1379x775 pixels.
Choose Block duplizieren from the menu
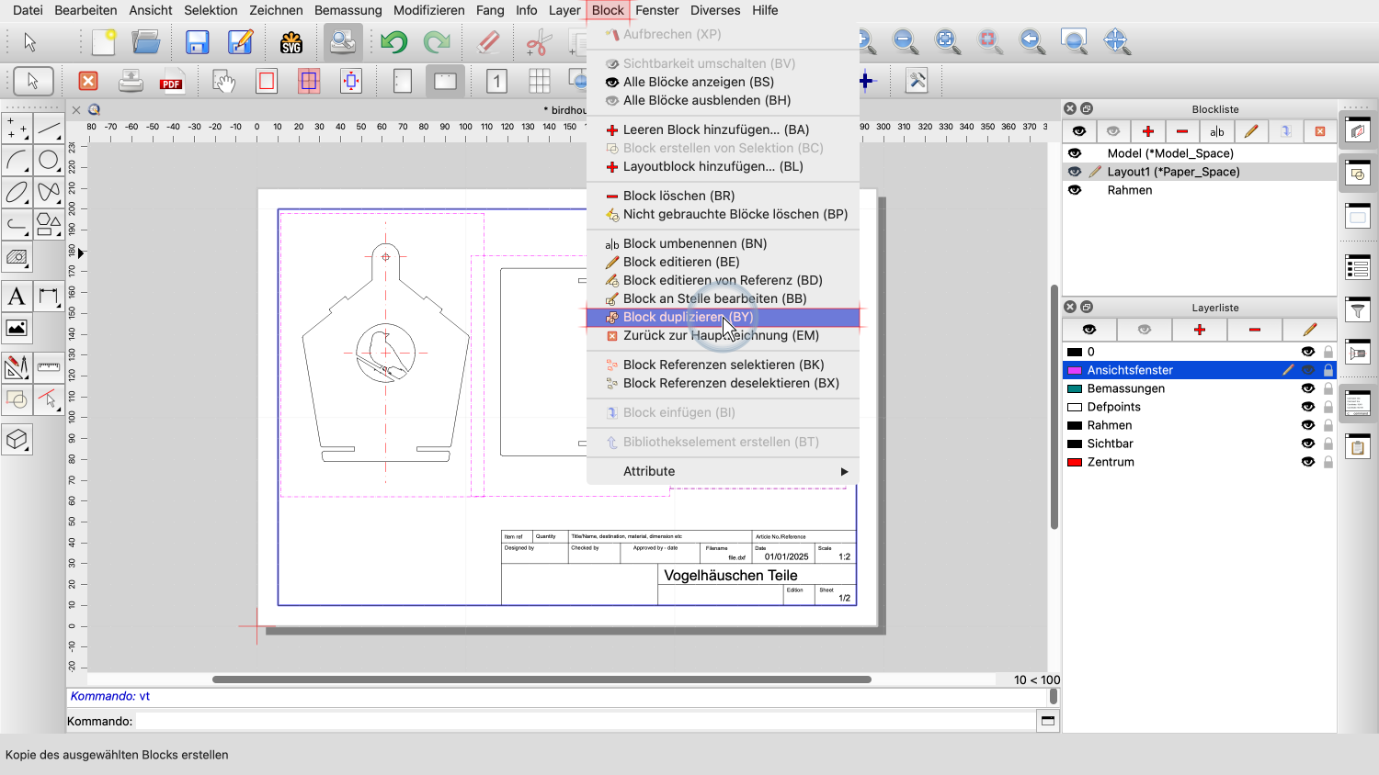coord(688,317)
